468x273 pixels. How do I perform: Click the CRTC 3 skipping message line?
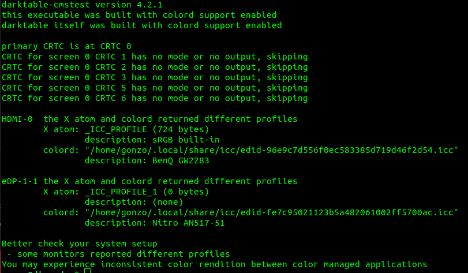point(155,77)
